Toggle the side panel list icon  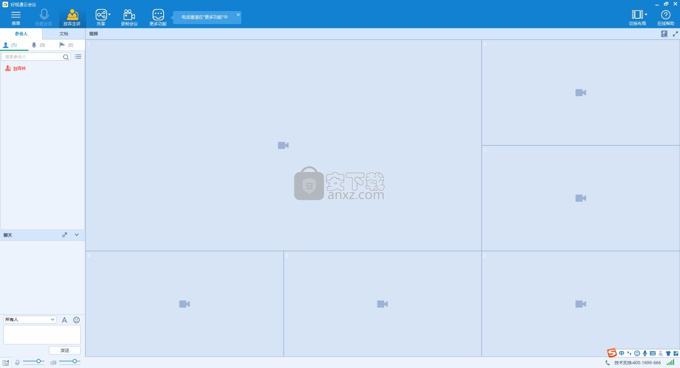[x=6, y=362]
